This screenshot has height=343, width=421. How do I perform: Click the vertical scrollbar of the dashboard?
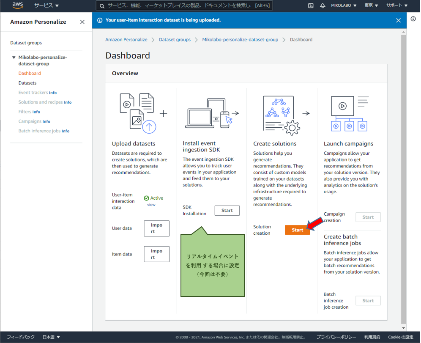tap(404, 179)
